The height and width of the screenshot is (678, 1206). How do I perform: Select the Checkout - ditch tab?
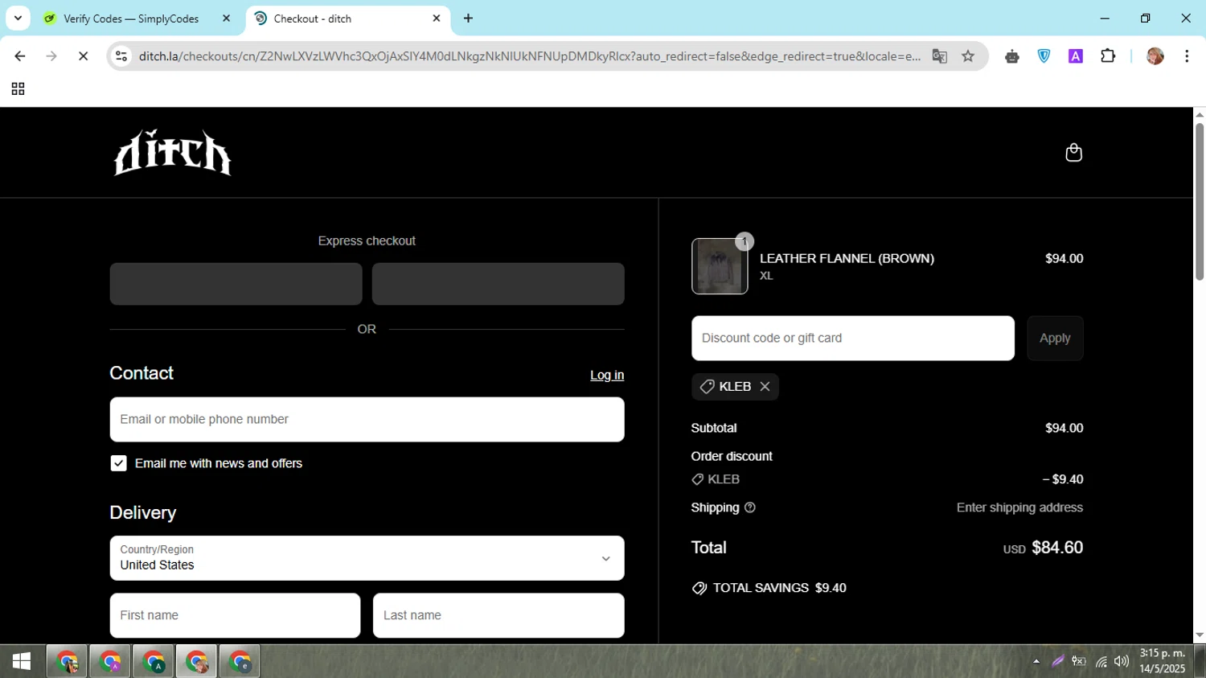[x=347, y=18]
